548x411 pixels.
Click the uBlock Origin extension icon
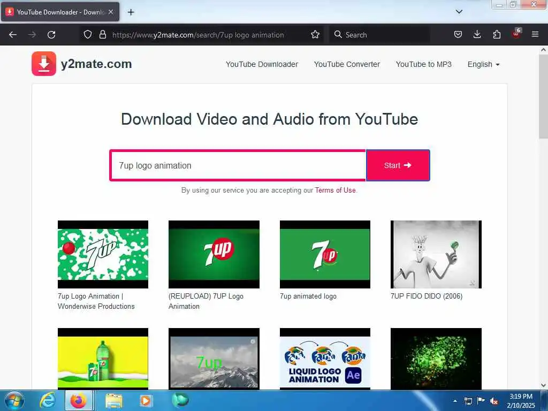(x=516, y=34)
